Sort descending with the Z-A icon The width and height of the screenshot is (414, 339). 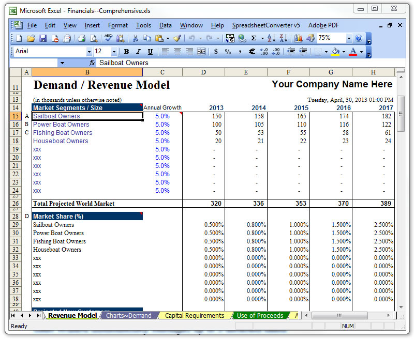(283, 38)
